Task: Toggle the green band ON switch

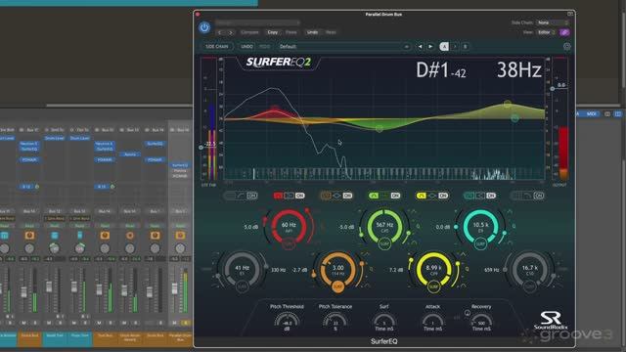Action: [x=395, y=196]
